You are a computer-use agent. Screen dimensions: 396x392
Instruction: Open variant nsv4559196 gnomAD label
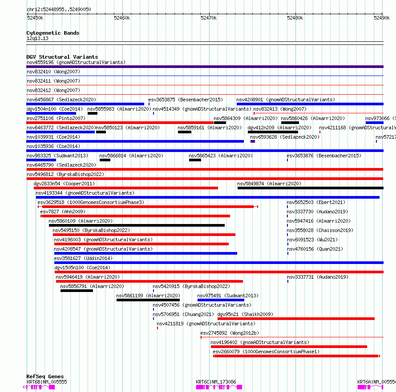76,62
